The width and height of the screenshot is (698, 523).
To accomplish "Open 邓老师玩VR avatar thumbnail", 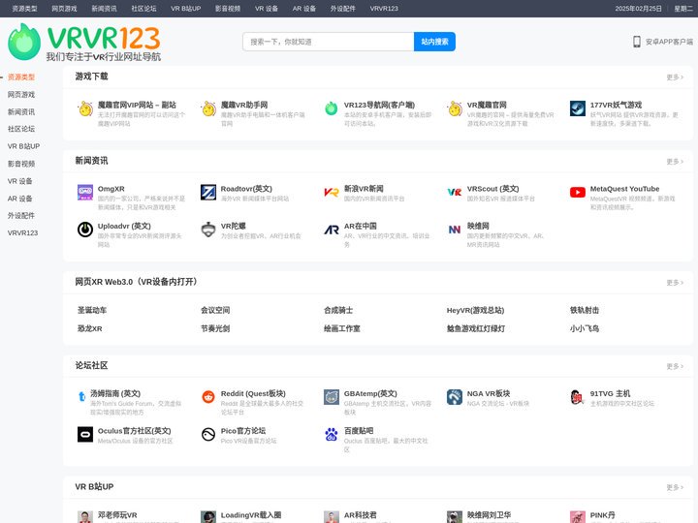I will click(85, 517).
